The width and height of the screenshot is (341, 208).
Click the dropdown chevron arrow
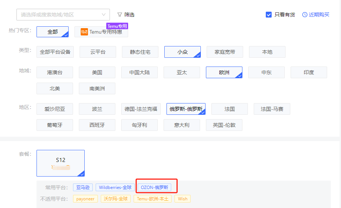click(103, 15)
